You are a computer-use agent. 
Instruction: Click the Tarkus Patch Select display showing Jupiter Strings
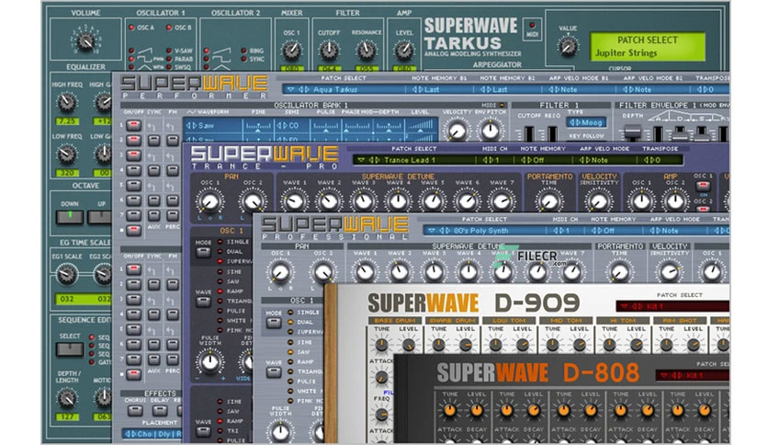tap(647, 47)
